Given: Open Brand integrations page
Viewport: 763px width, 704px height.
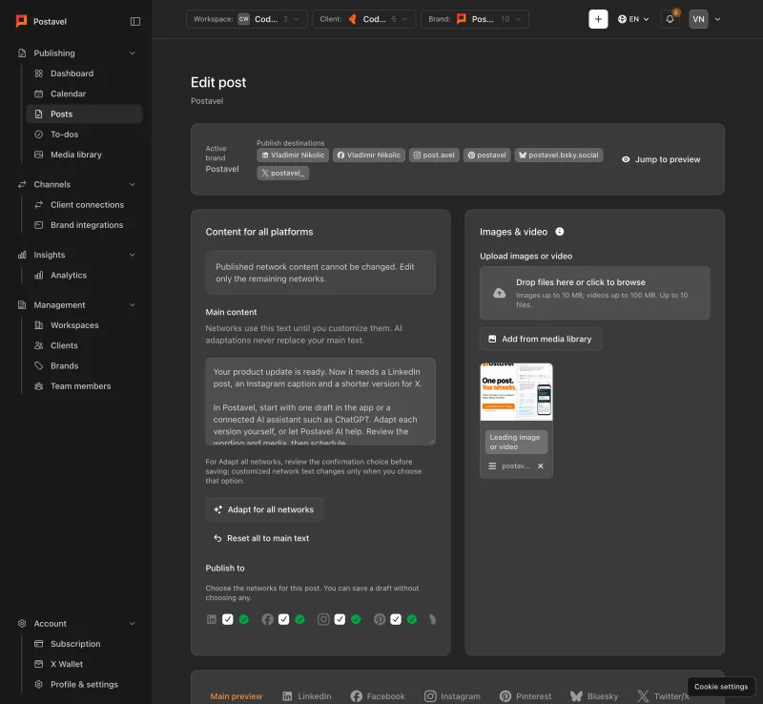Looking at the screenshot, I should click(x=87, y=225).
